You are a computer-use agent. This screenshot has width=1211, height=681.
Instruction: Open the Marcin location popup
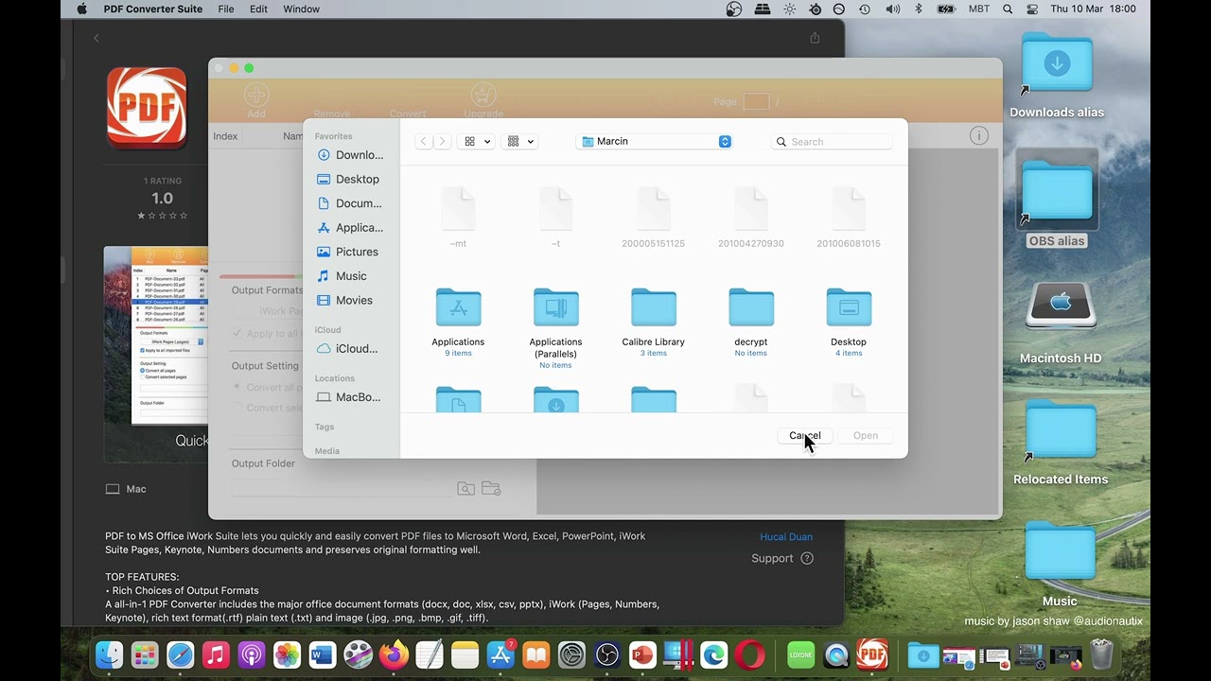[656, 141]
